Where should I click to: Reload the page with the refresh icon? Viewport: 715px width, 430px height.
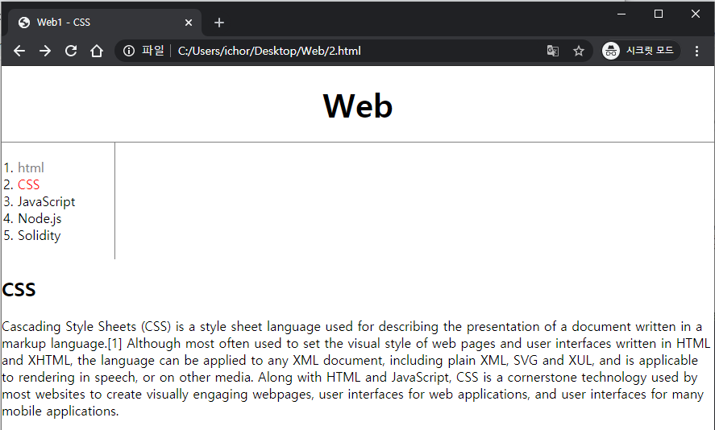point(71,51)
